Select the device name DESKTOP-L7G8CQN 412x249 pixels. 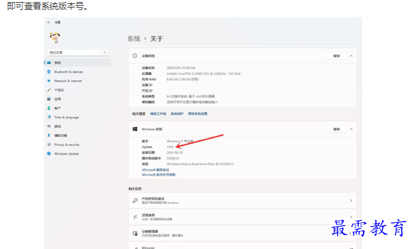pyautogui.click(x=181, y=68)
